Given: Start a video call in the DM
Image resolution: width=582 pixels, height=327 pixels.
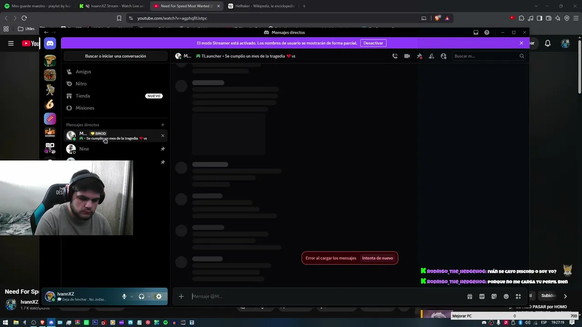Looking at the screenshot, I should (407, 56).
